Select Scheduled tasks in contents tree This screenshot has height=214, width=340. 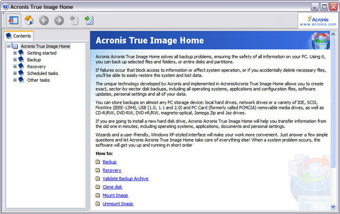coord(42,73)
